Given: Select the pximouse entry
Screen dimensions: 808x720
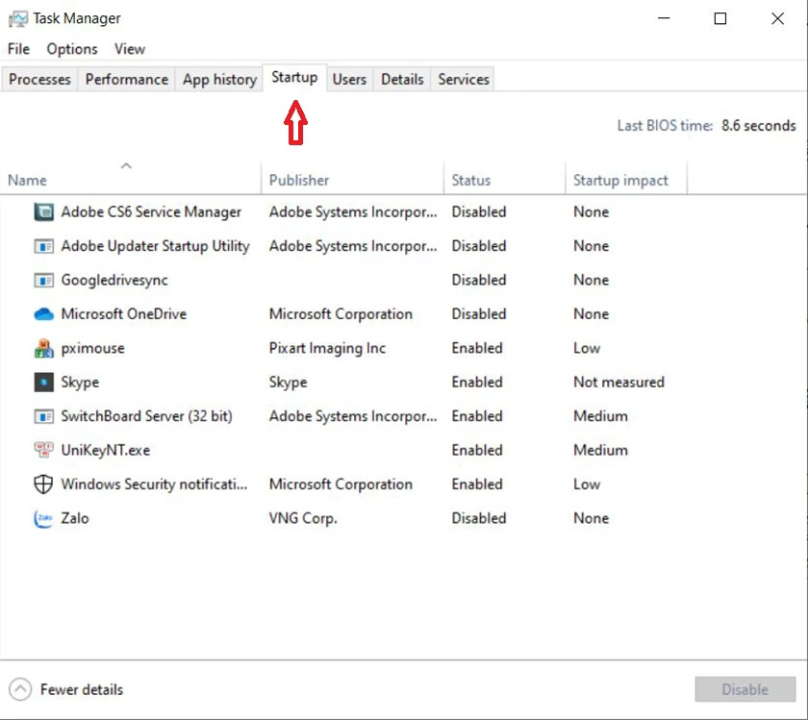Looking at the screenshot, I should 92,349.
